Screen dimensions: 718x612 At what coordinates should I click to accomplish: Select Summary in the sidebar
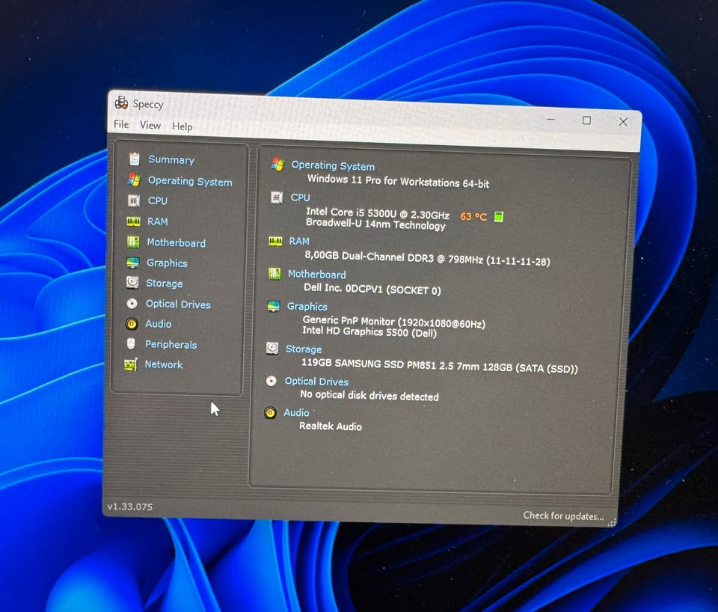click(171, 159)
